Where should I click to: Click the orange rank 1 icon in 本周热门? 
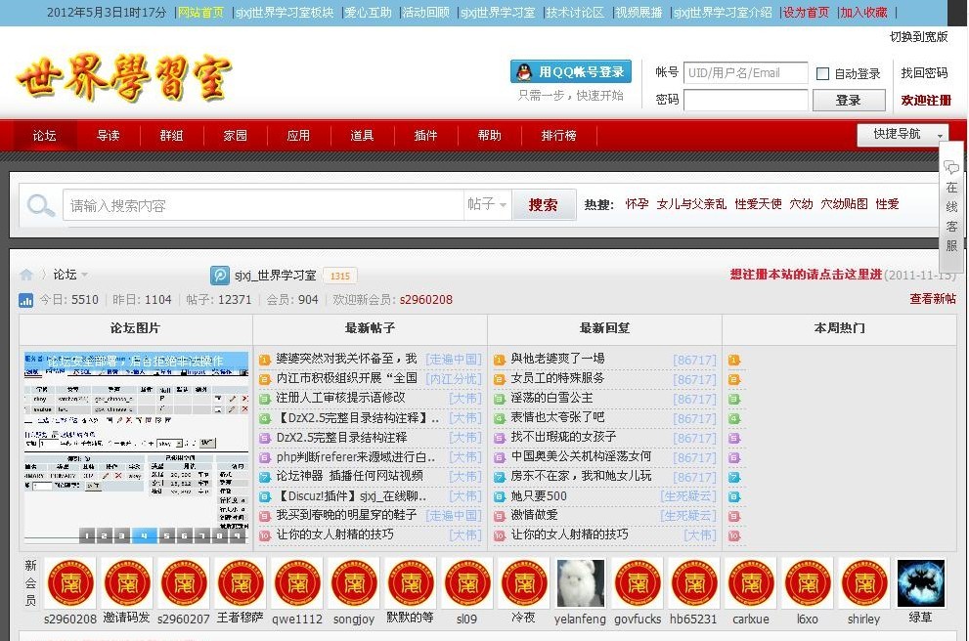(732, 359)
